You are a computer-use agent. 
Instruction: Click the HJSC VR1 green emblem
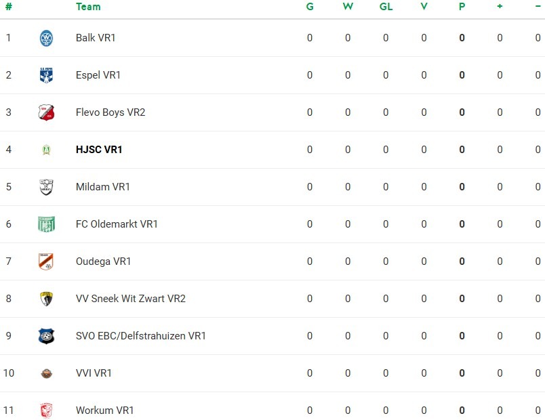click(x=46, y=150)
